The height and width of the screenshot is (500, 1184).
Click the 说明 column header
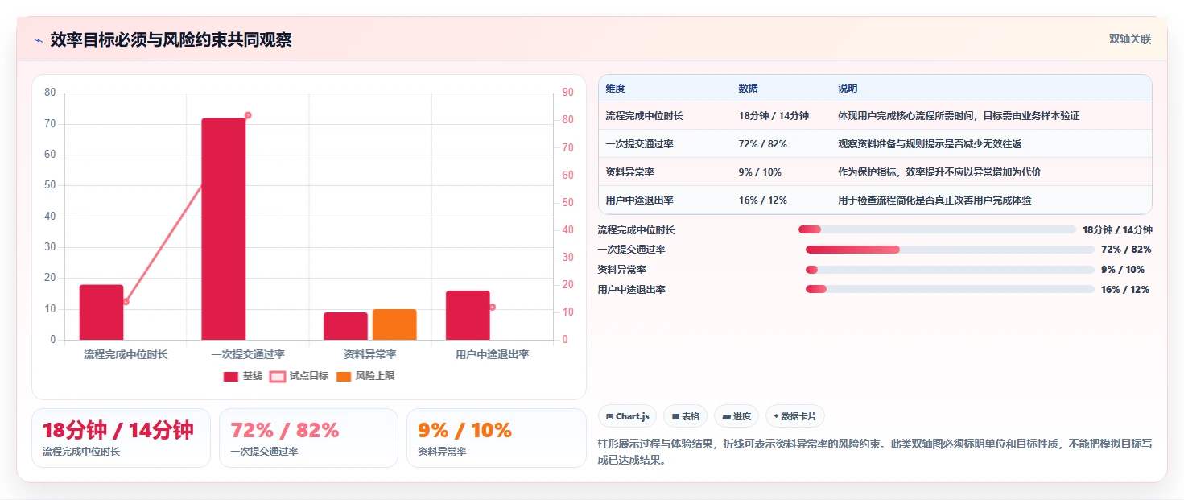click(x=848, y=89)
